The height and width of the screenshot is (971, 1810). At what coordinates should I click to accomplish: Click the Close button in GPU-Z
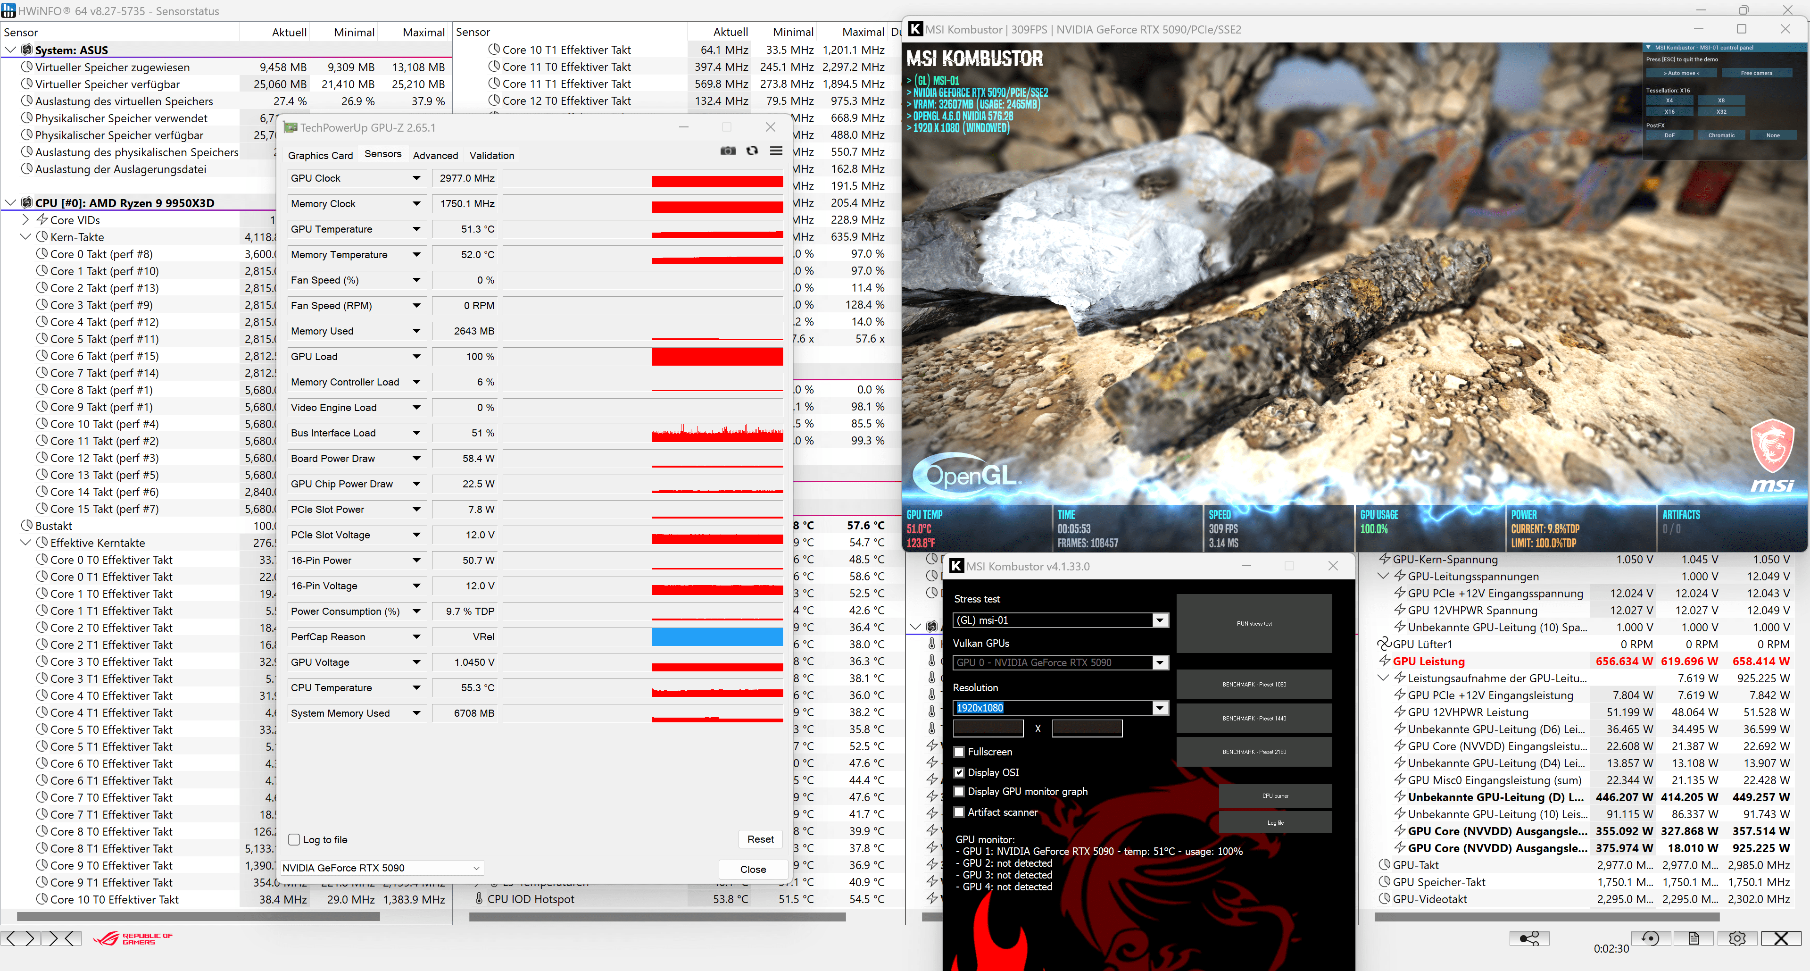tap(753, 869)
